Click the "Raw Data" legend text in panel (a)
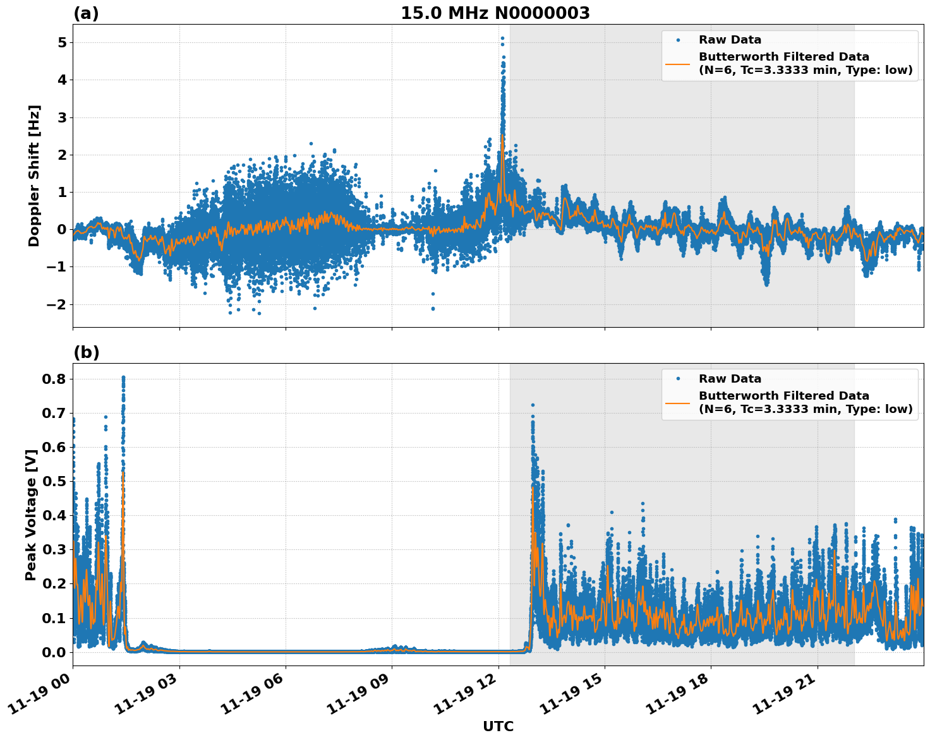This screenshot has height=740, width=930. (730, 40)
